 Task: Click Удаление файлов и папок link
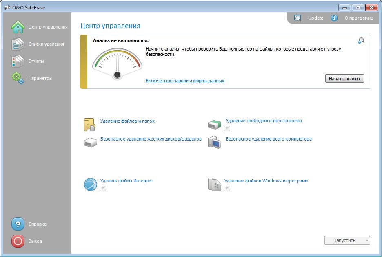127,121
